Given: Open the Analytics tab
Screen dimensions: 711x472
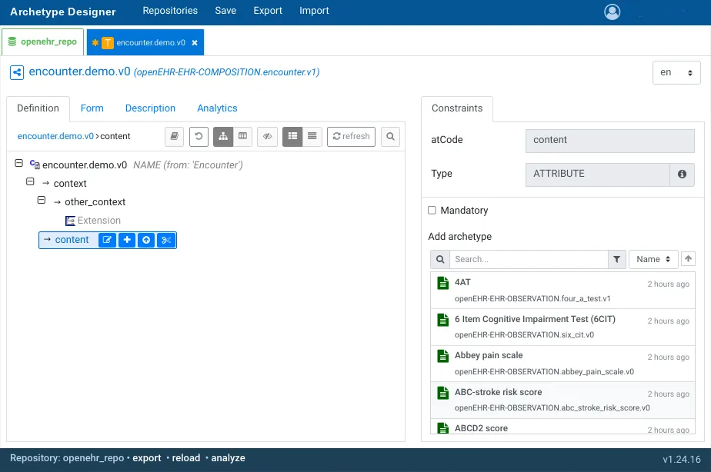Looking at the screenshot, I should click(x=217, y=108).
